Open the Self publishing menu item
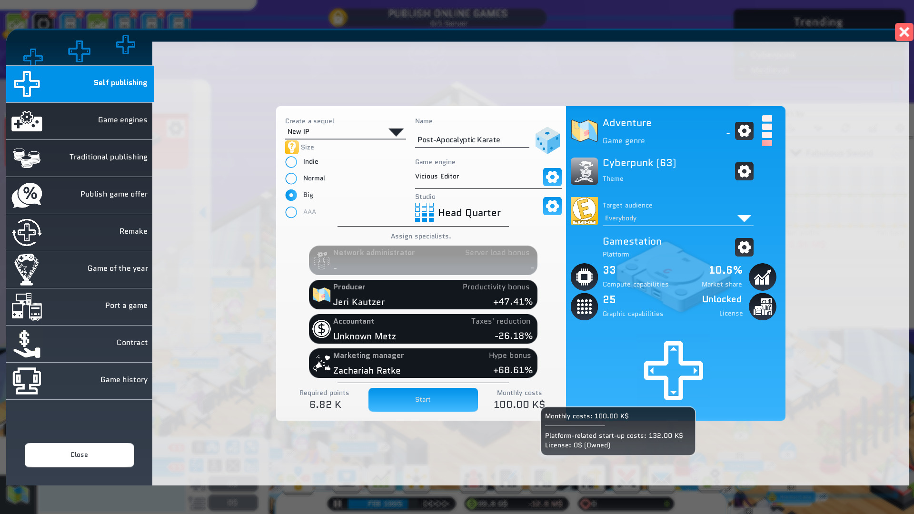 pyautogui.click(x=79, y=83)
